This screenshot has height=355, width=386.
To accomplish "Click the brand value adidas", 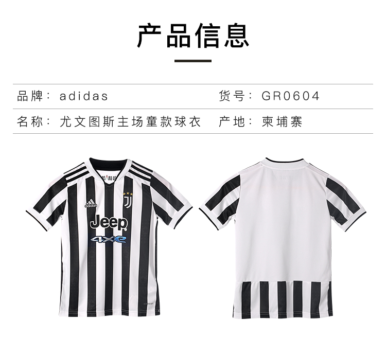I will tap(84, 96).
